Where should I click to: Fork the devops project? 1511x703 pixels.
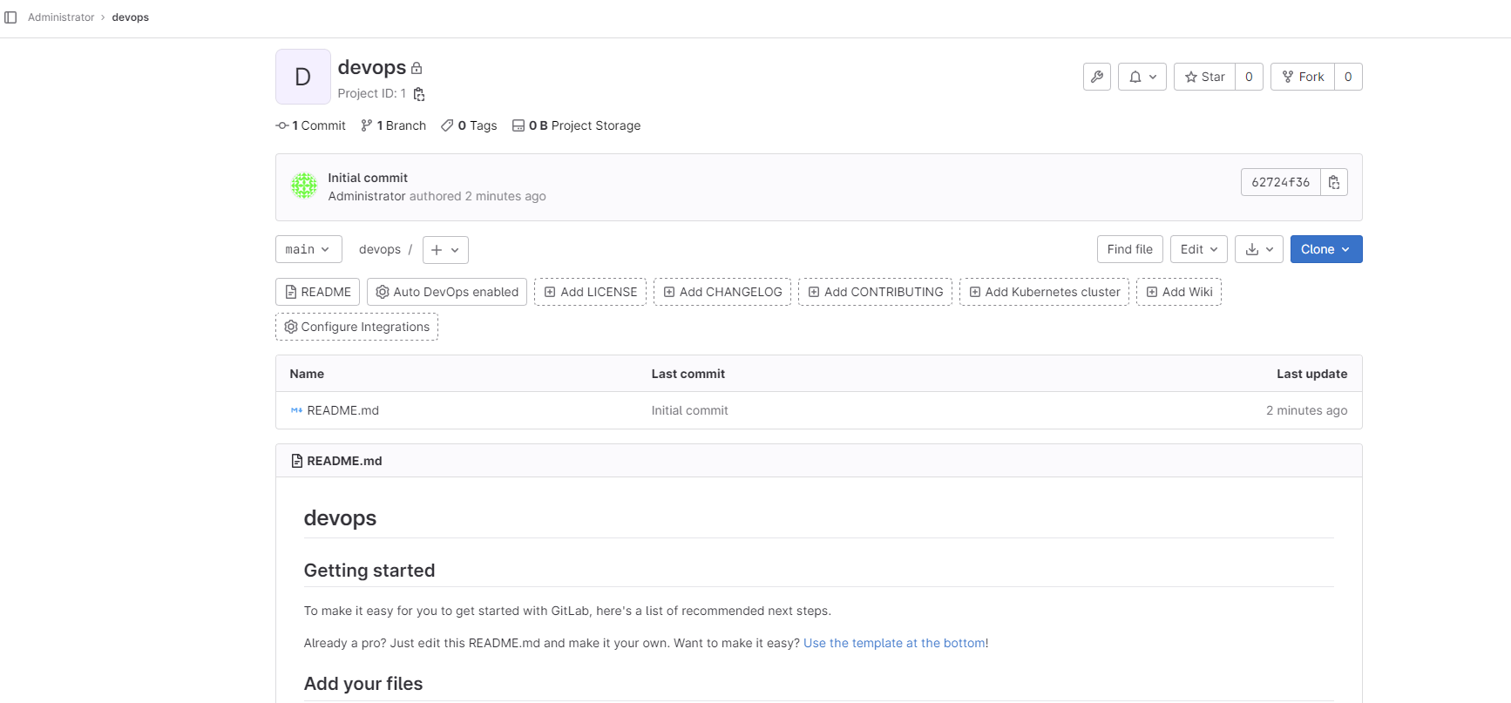click(1302, 77)
